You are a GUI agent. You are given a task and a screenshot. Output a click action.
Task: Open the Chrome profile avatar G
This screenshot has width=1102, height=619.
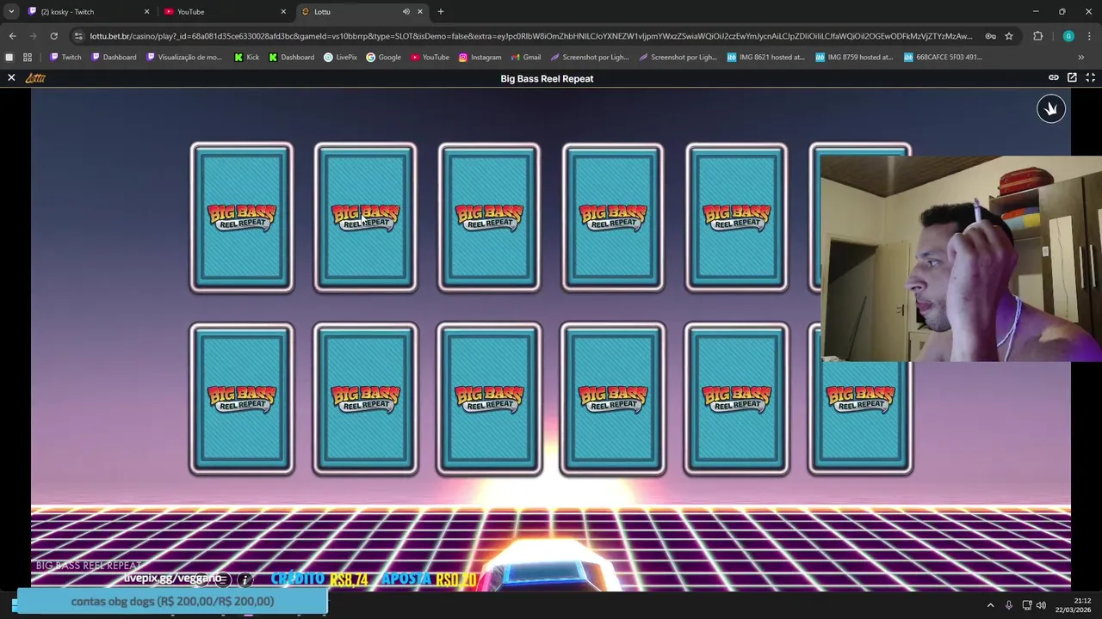1068,36
